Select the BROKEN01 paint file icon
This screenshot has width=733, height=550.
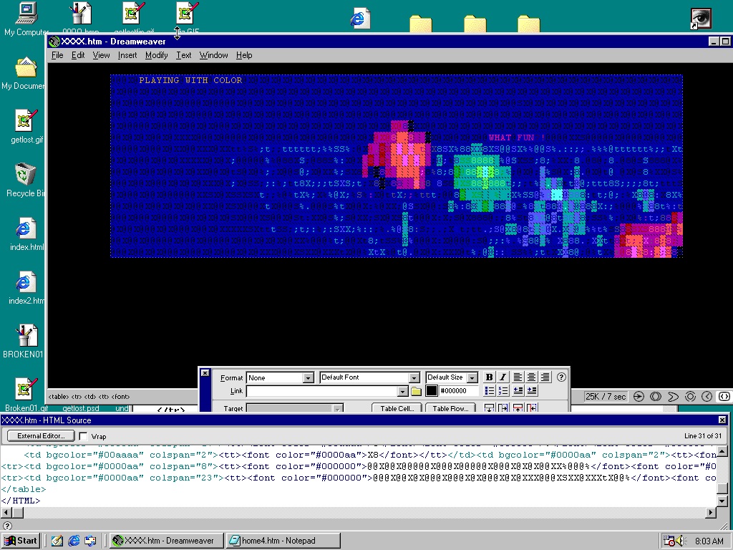click(24, 342)
